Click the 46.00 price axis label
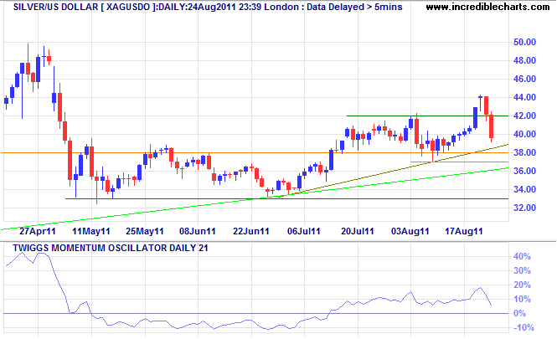Screen dimensions: 557x339 (x=524, y=80)
